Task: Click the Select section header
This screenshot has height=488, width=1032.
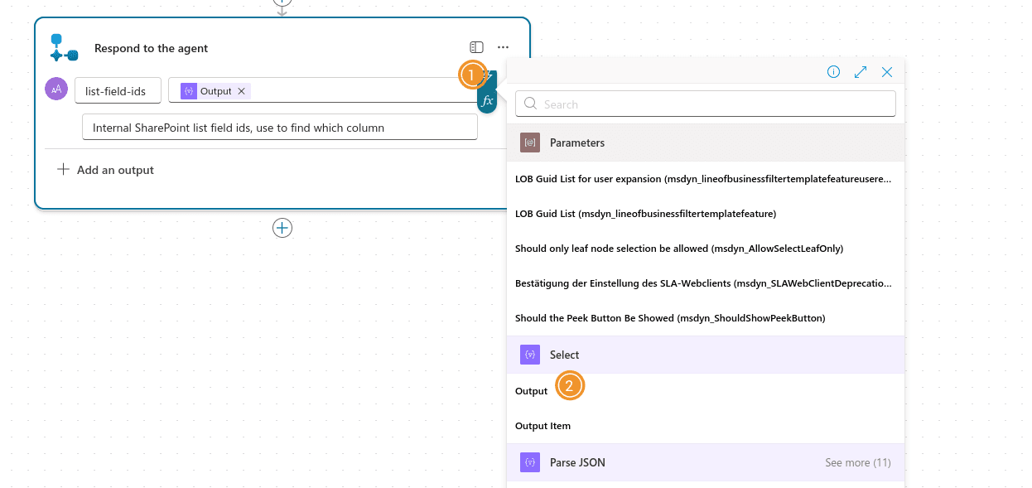Action: pos(564,355)
